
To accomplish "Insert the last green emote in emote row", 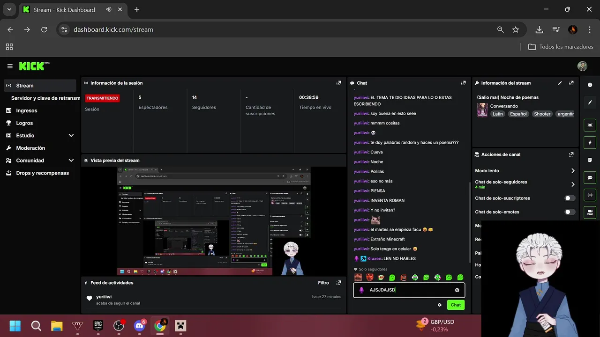I will pyautogui.click(x=460, y=278).
